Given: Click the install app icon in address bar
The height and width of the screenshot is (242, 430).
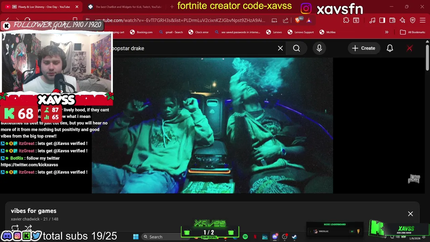Looking at the screenshot, I should [x=274, y=21].
